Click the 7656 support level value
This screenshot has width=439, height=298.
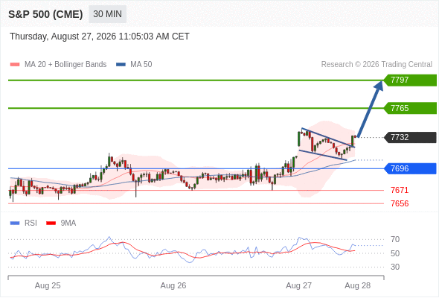pyautogui.click(x=400, y=203)
